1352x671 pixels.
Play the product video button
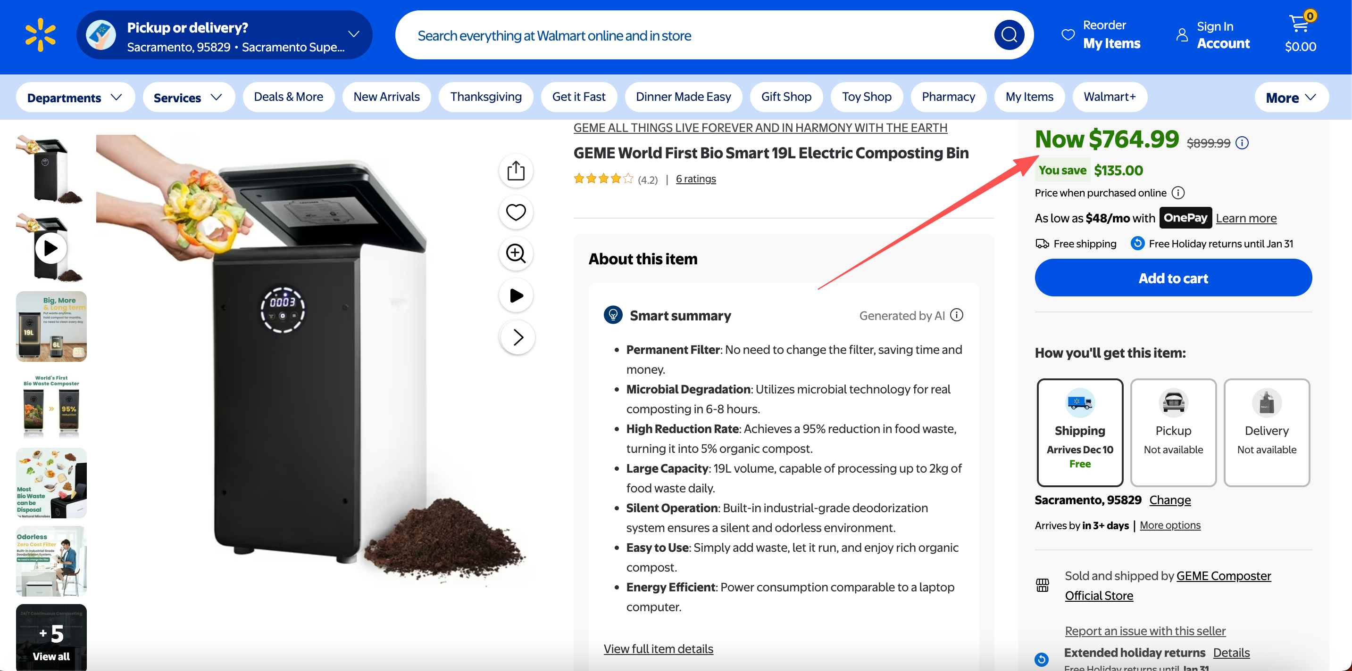point(516,295)
